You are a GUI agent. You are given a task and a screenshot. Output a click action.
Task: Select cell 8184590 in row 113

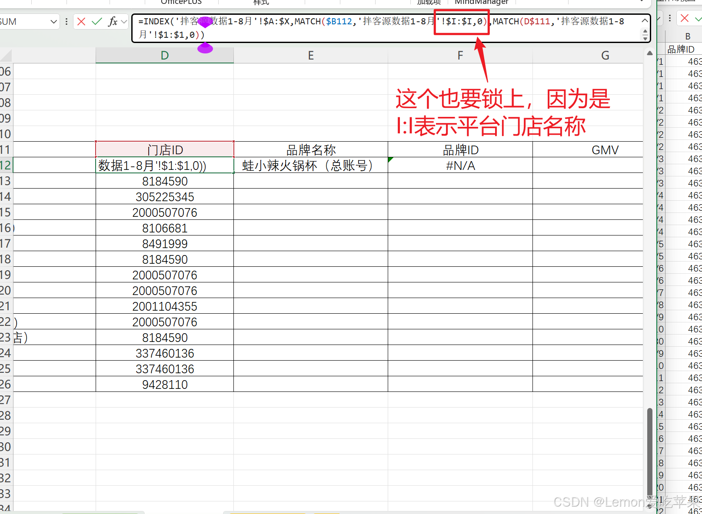pyautogui.click(x=165, y=181)
